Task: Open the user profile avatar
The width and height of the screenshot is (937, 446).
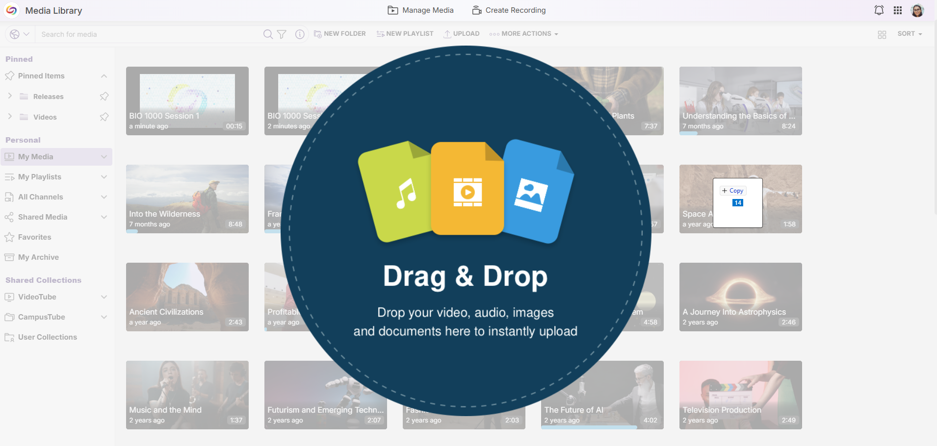Action: pos(917,10)
